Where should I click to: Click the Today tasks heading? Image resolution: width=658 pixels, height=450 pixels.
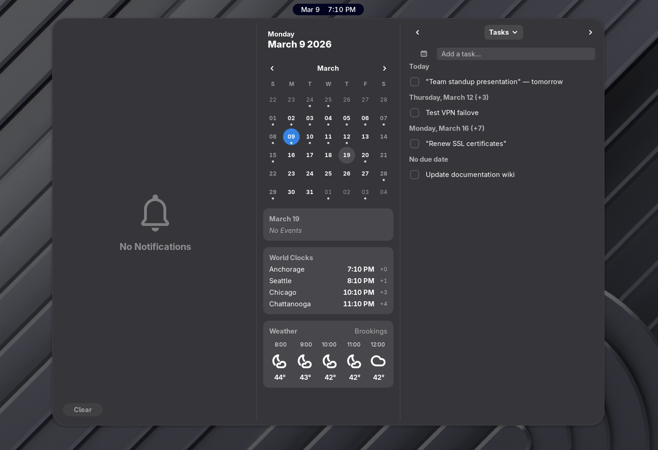point(419,67)
